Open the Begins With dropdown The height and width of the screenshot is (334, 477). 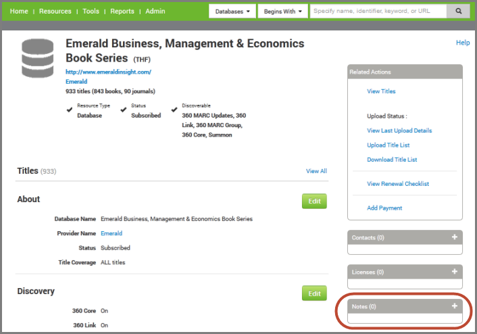click(x=282, y=11)
